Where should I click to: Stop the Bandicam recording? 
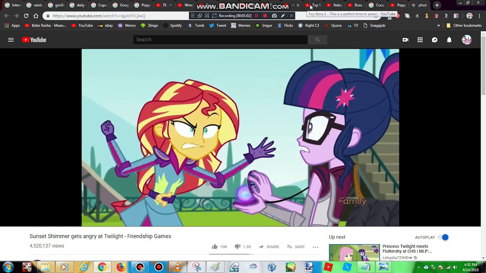(265, 16)
